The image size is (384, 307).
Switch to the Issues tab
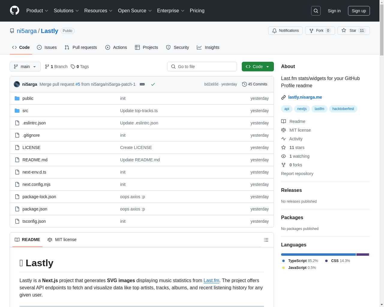tap(47, 47)
